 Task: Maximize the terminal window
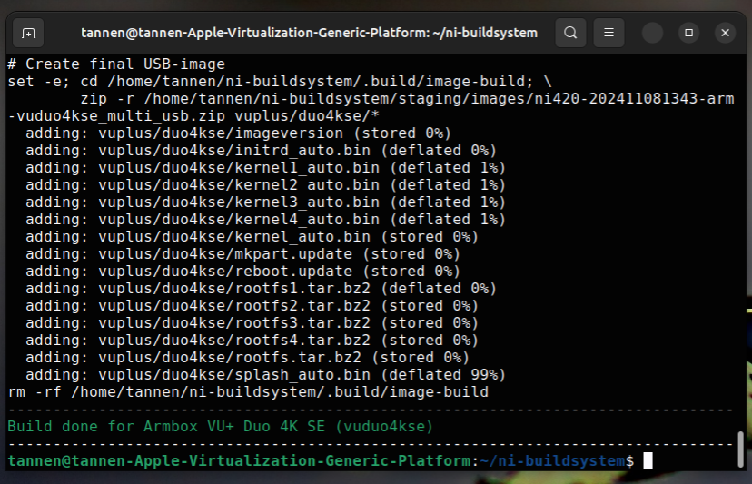click(x=688, y=33)
